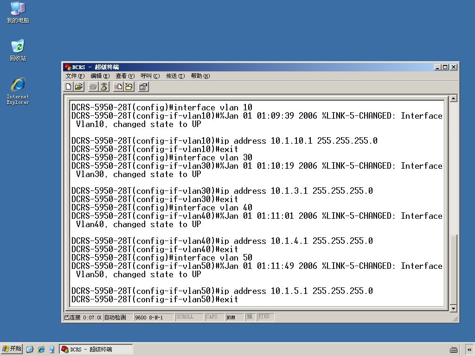Click the HyperTerminal icon in the title bar
Image resolution: width=475 pixels, height=356 pixels.
[x=68, y=67]
